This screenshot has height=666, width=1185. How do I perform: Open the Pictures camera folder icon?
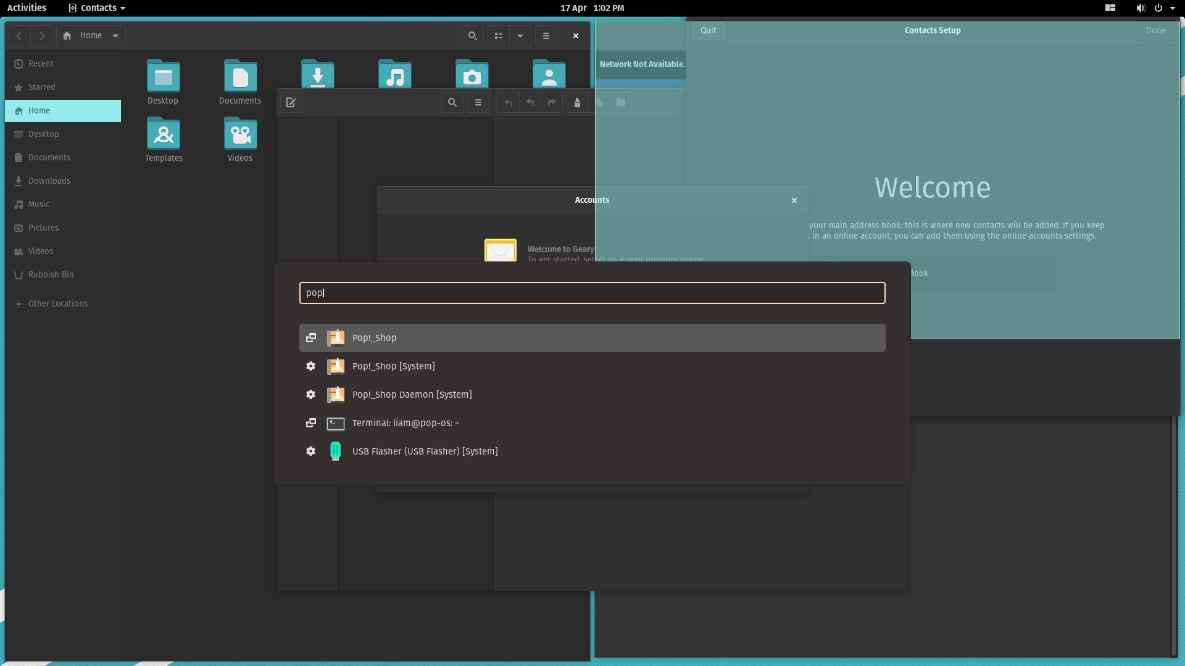point(472,74)
